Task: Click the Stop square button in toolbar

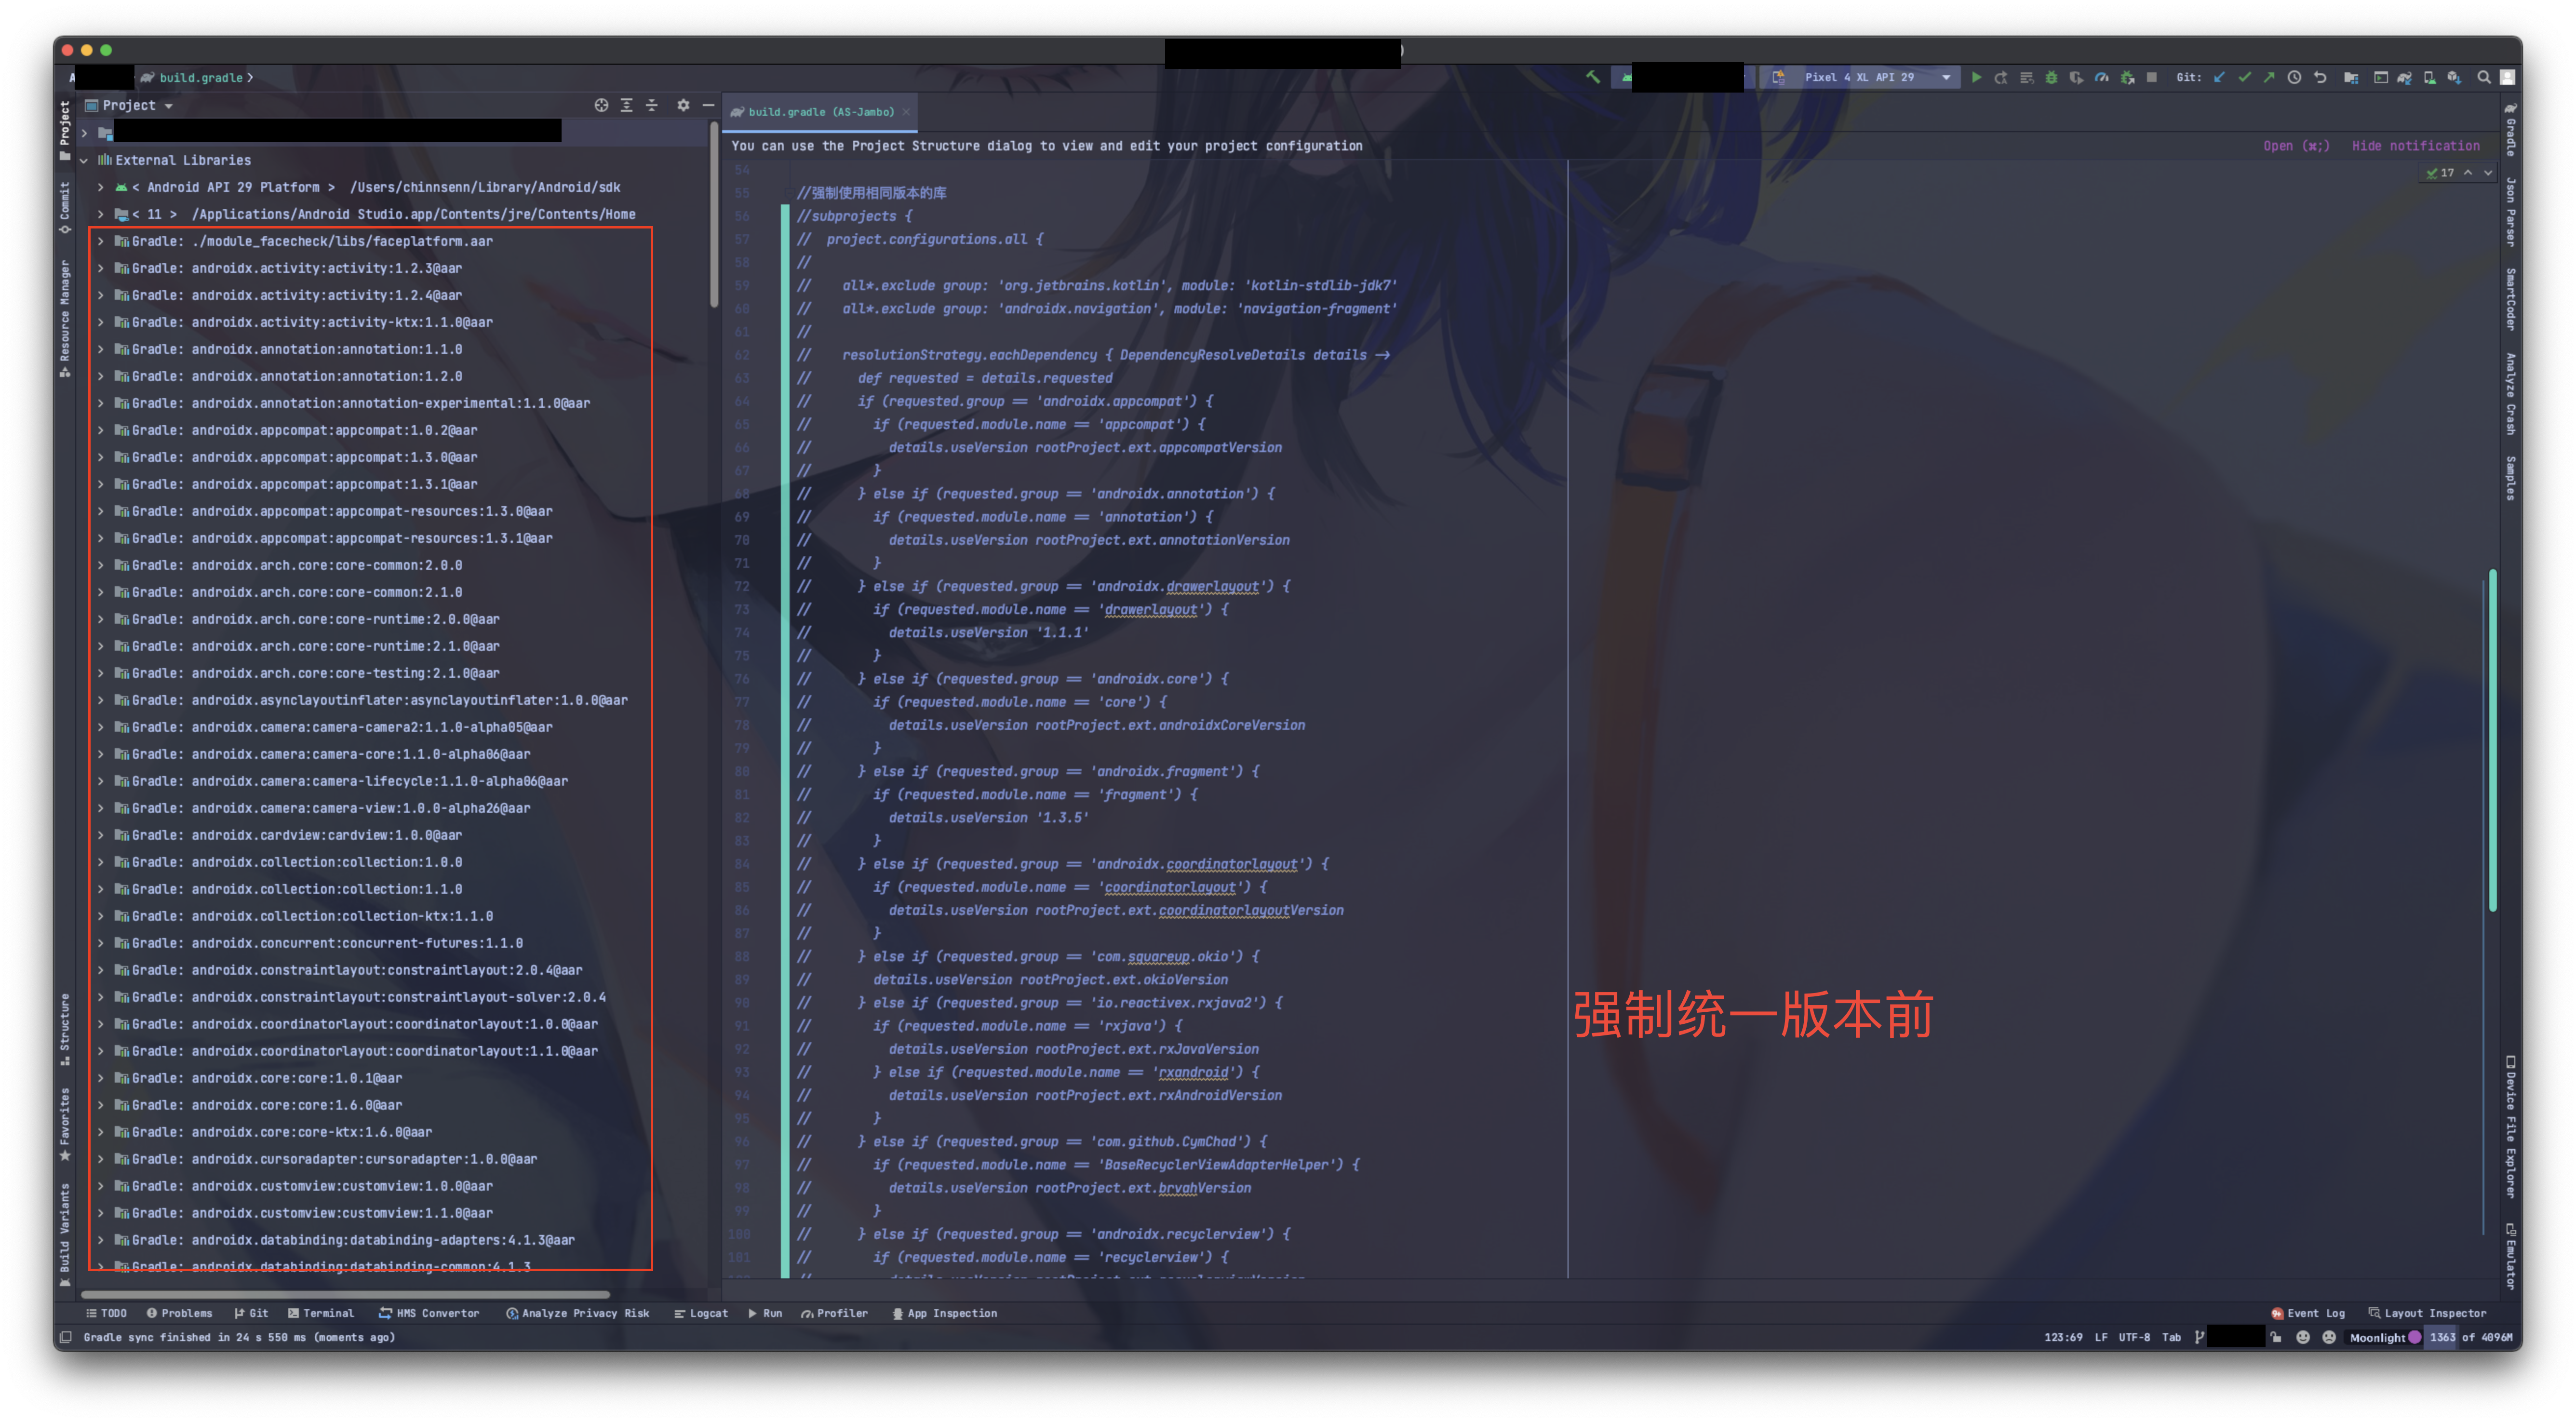Action: 2151,77
